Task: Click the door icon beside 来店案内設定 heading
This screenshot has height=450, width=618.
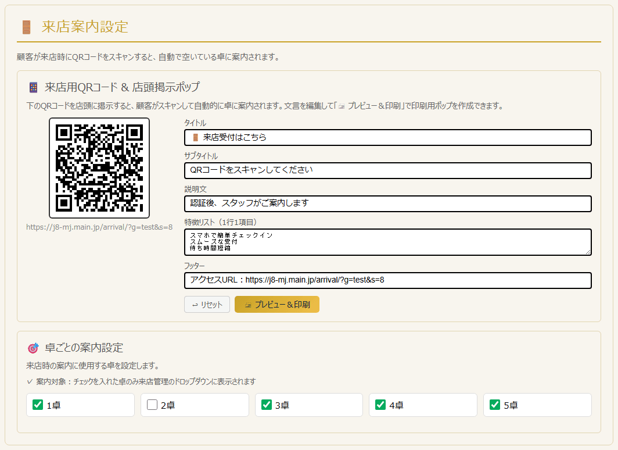Action: pyautogui.click(x=26, y=27)
